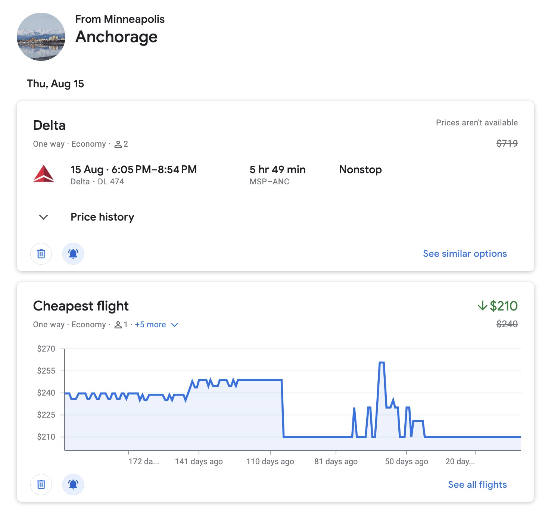Click the green price-drop arrow near $210
The width and height of the screenshot is (551, 515).
click(483, 306)
